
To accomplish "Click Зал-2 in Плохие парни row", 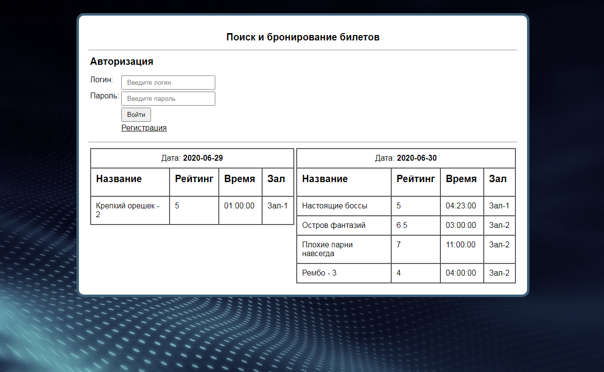I will [x=499, y=249].
